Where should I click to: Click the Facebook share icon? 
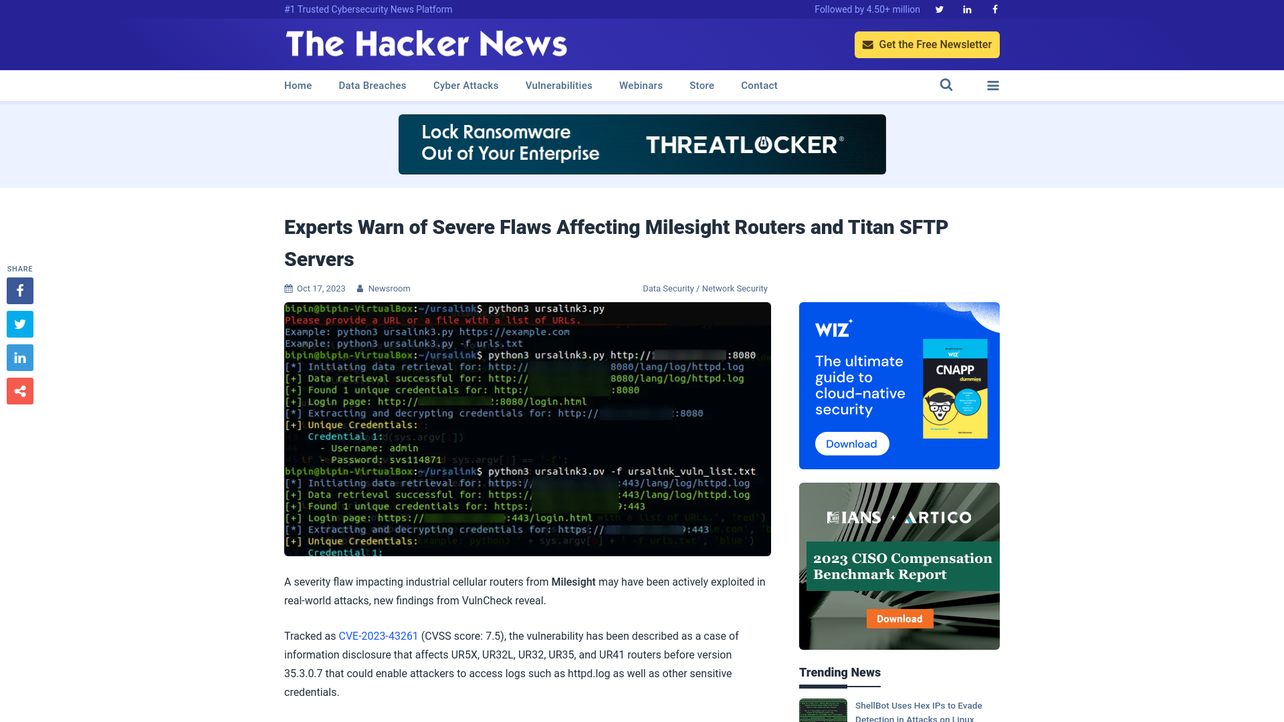point(19,290)
